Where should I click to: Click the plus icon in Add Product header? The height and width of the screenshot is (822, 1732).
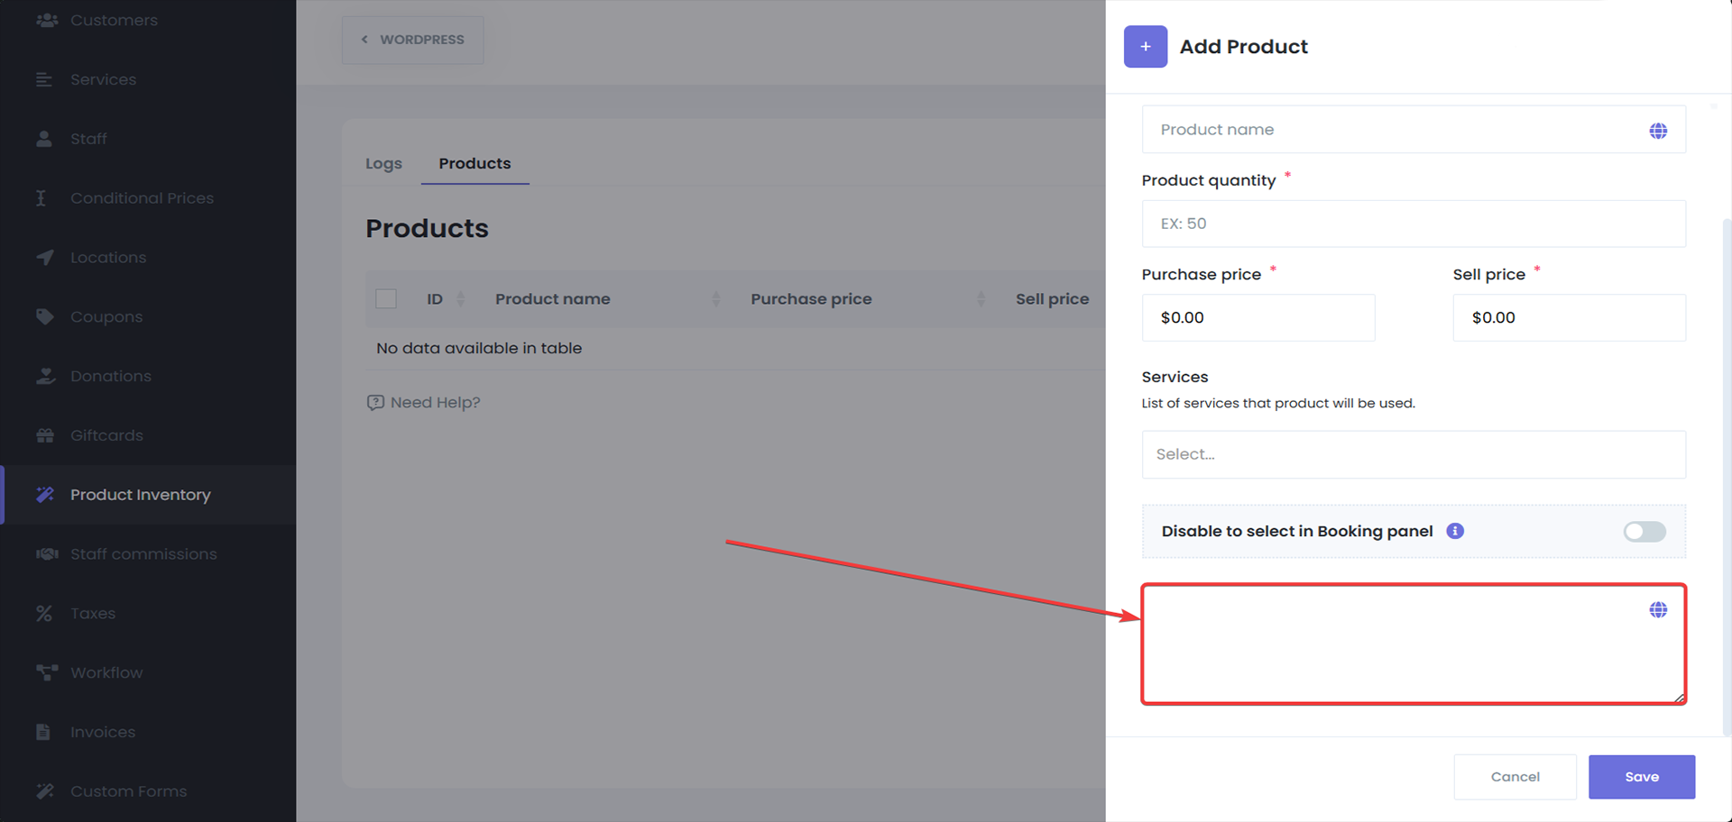pyautogui.click(x=1145, y=46)
